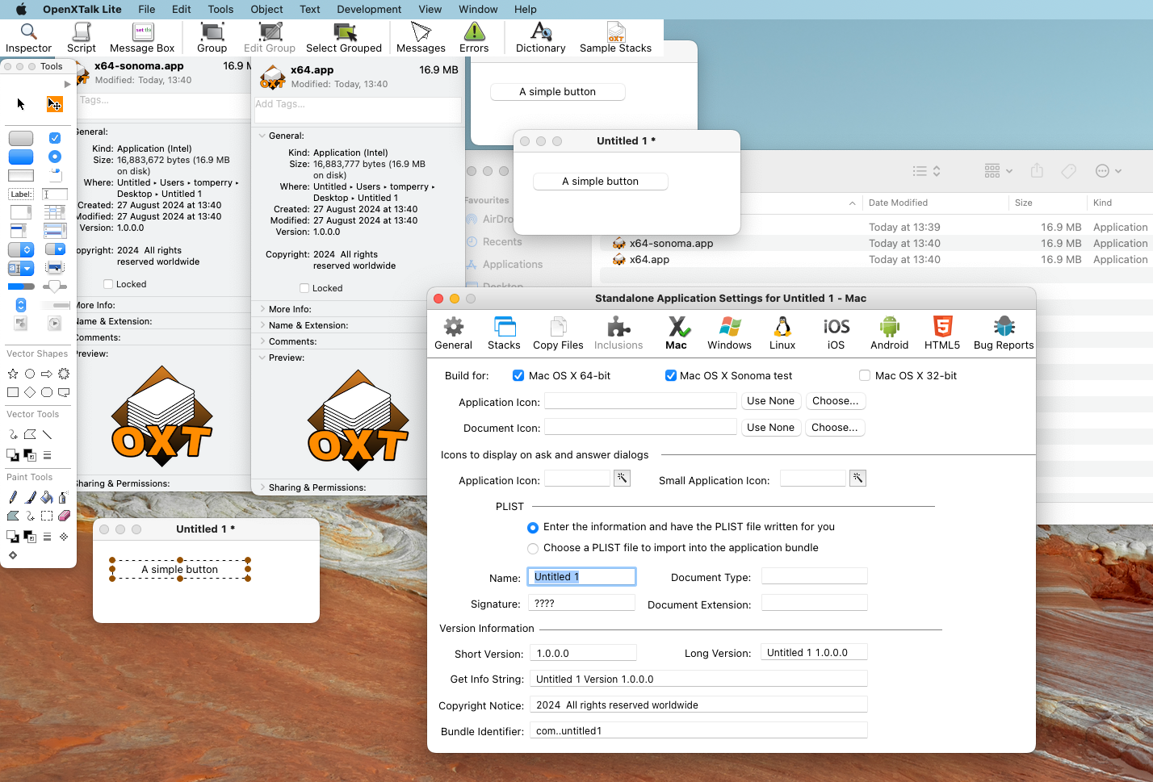This screenshot has width=1153, height=782.
Task: Click the Group toolbar icon
Action: click(x=212, y=38)
